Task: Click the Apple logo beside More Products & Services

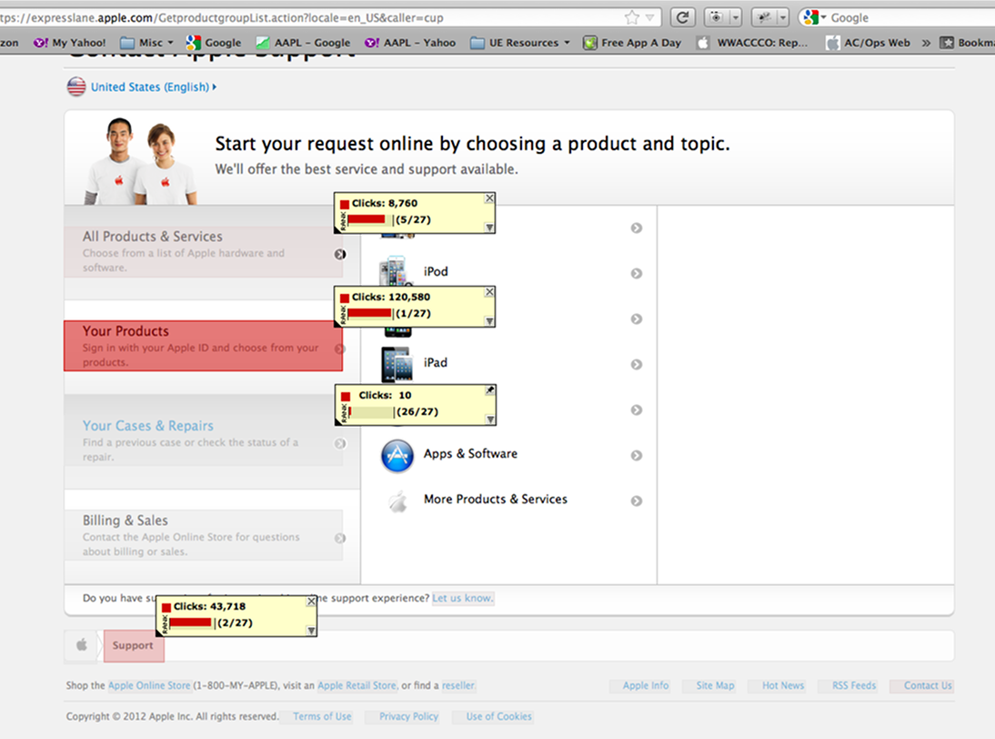Action: pyautogui.click(x=397, y=501)
